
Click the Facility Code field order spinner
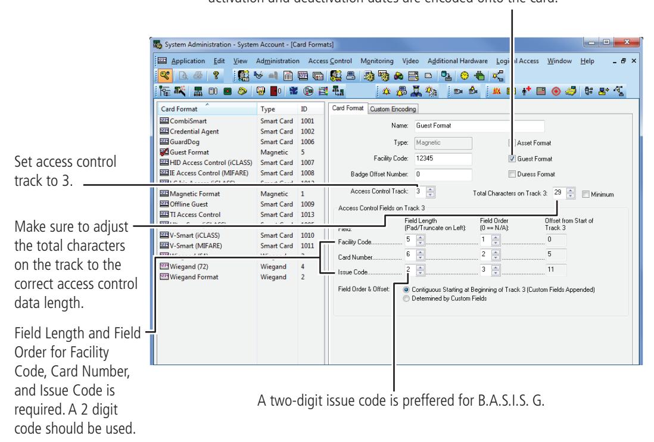(x=496, y=239)
